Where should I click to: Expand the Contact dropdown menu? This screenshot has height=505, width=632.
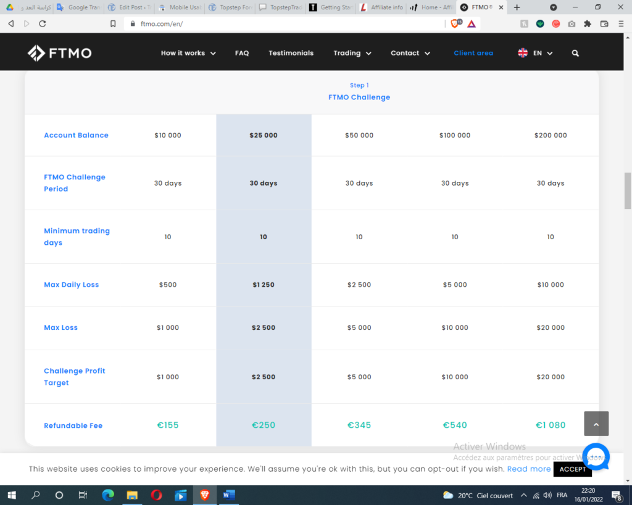pos(410,53)
